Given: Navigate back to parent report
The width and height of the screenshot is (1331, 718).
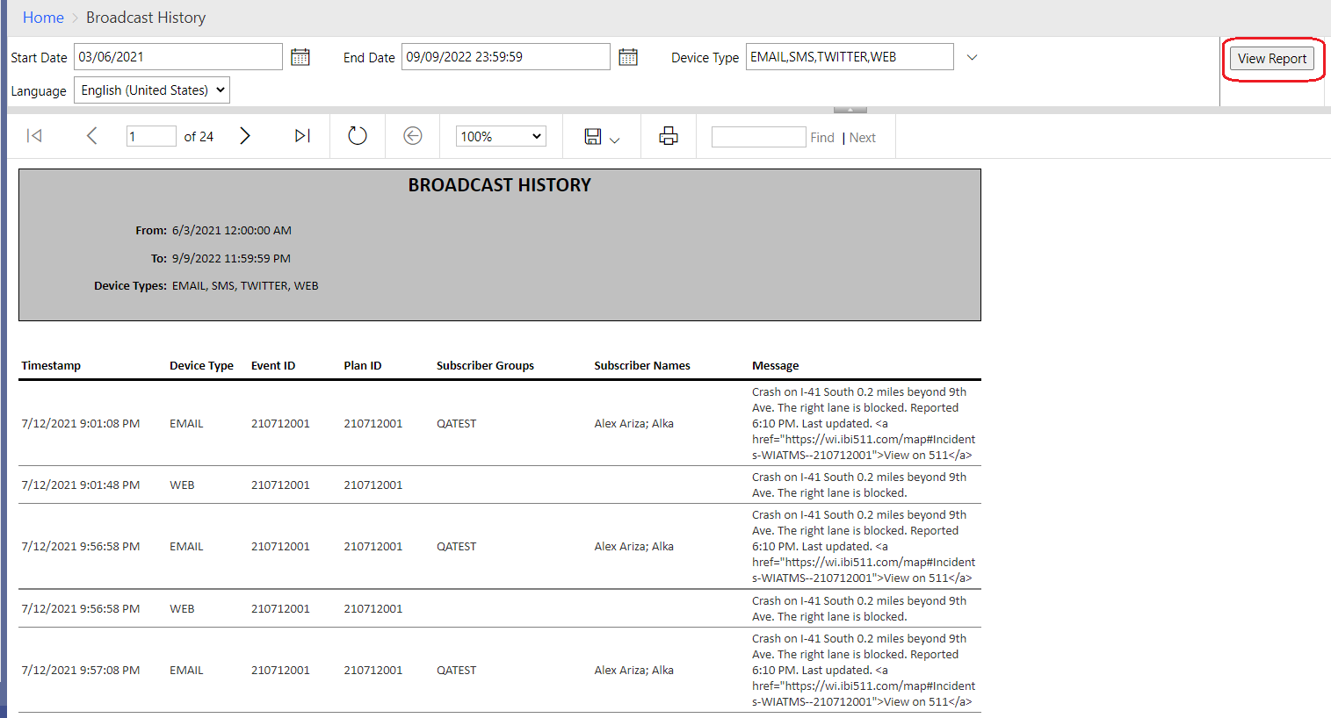Looking at the screenshot, I should pos(413,135).
